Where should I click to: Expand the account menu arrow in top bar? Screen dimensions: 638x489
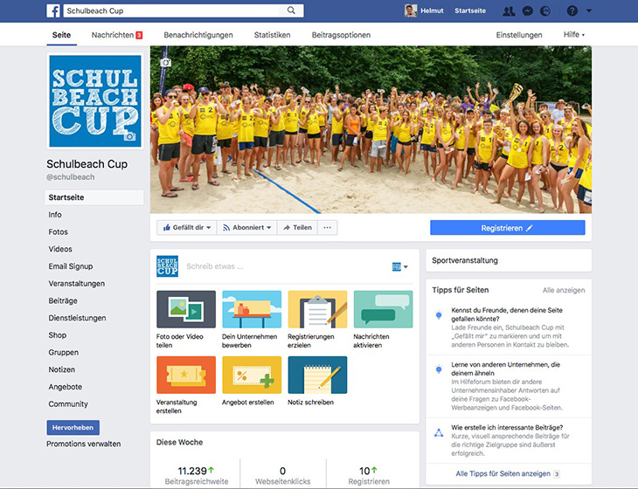(589, 11)
